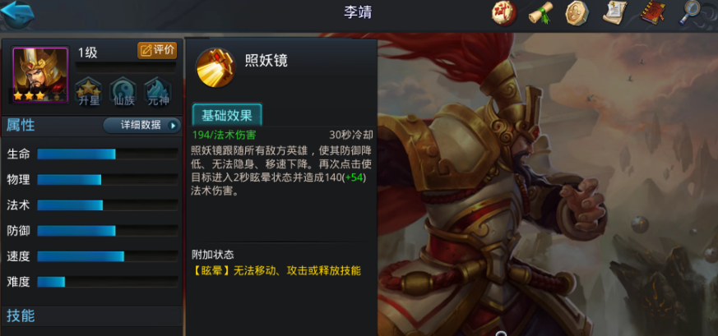Viewport: 718px width, 336px height.
Task: Click the 属性 section header
Action: click(21, 125)
